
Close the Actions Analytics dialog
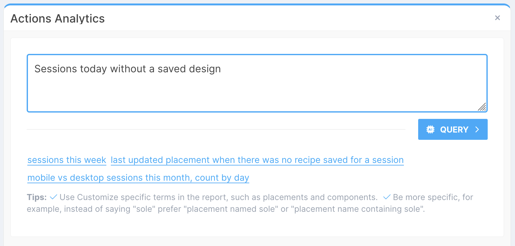(497, 18)
